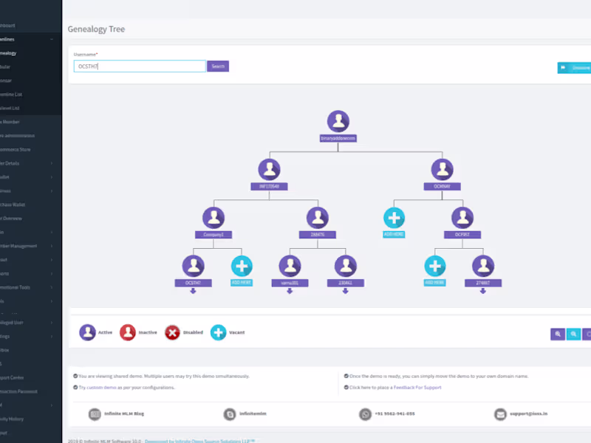Click the Vacant plus legend icon
This screenshot has width=591, height=443.
[x=218, y=332]
